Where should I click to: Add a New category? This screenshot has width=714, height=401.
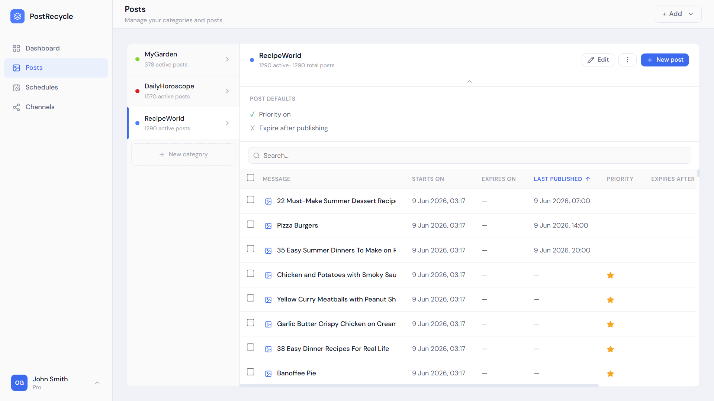tap(183, 155)
